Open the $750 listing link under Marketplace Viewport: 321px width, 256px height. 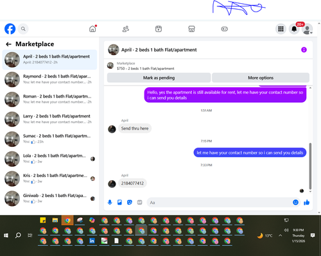pyautogui.click(x=146, y=69)
